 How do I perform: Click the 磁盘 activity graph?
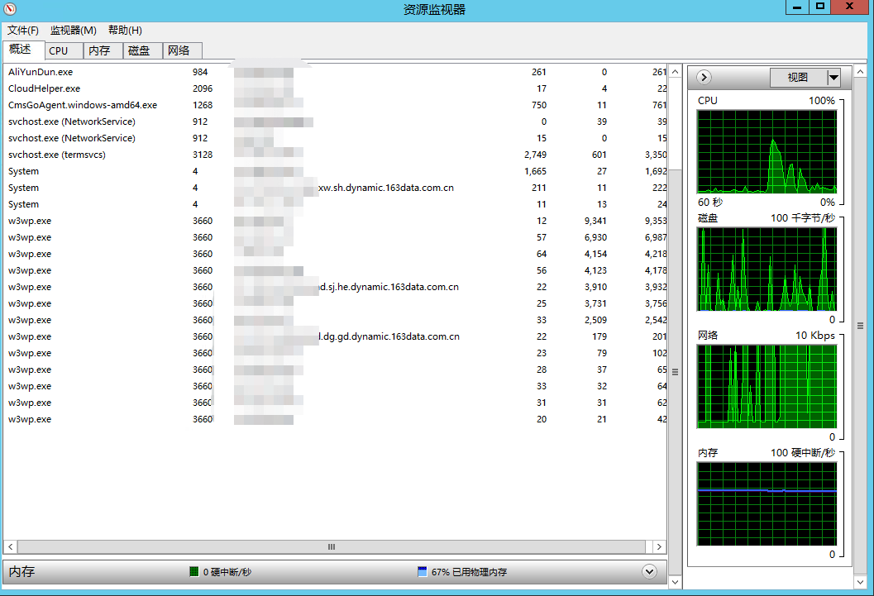[x=767, y=269]
